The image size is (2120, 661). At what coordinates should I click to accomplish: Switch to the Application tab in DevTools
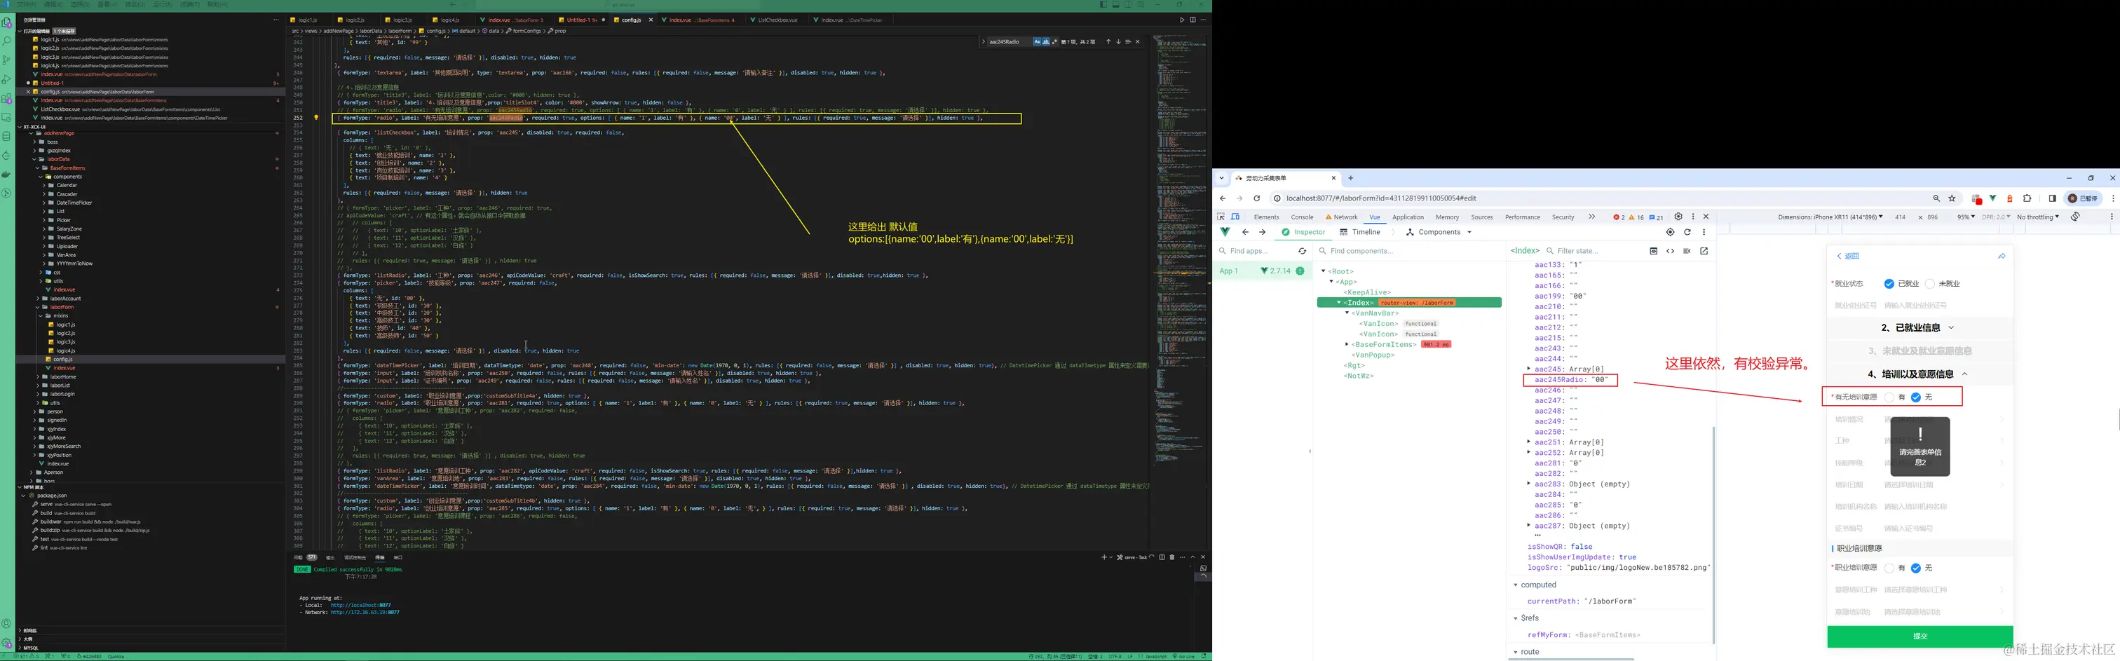coord(1408,217)
